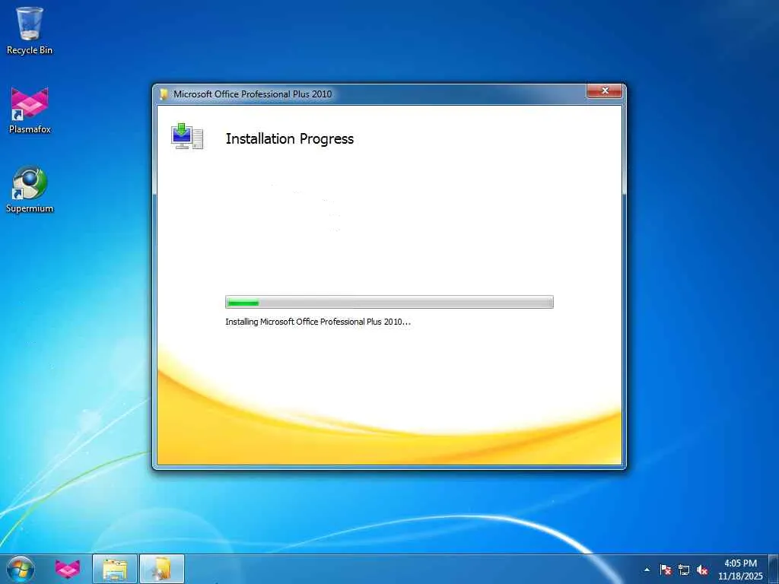Click the 'Installing Microsoft Office Professional Plus 2010...' status text
Viewport: 779px width, 584px height.
point(318,322)
